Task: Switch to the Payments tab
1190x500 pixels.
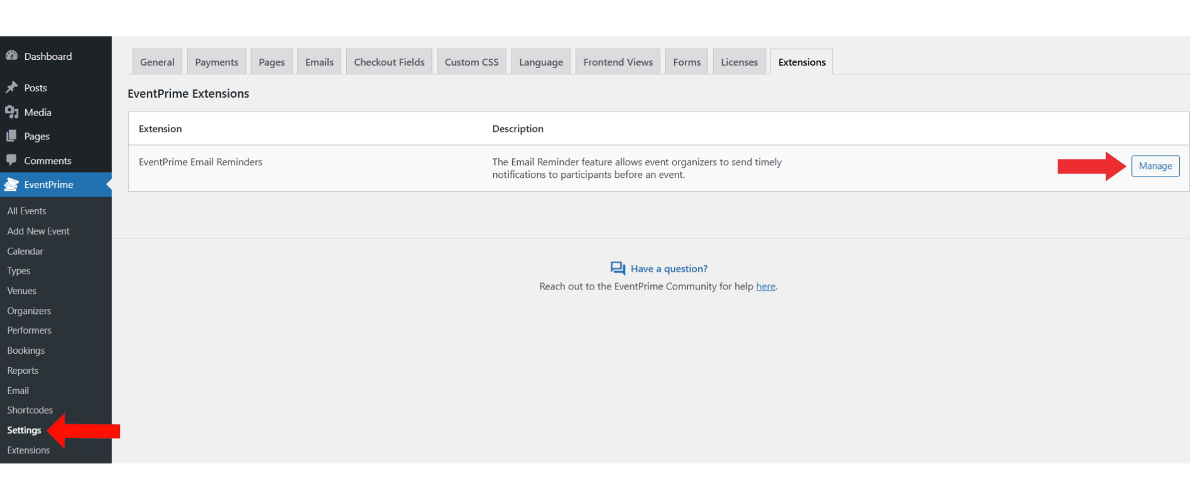Action: 216,62
